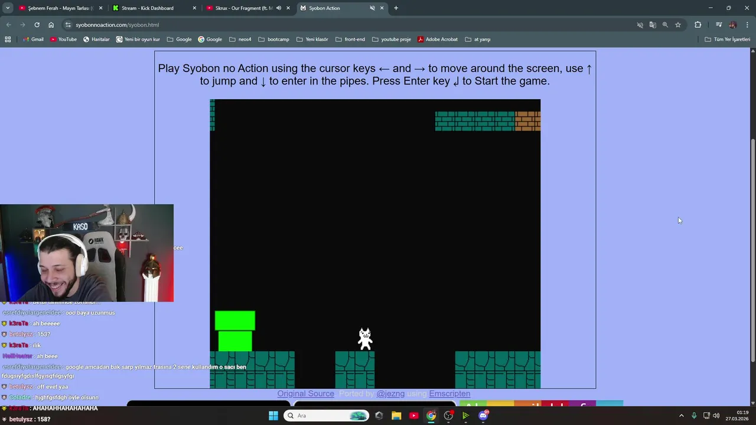Switch to Chrome in the taskbar
This screenshot has width=756, height=425.
point(431,416)
